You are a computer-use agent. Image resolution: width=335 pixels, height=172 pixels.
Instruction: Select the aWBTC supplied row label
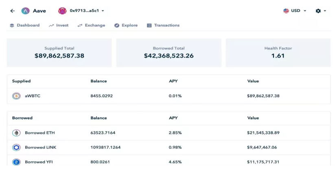[x=33, y=96]
